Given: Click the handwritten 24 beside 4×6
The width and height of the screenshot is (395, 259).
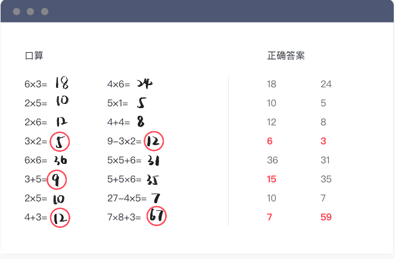Looking at the screenshot, I should 144,84.
